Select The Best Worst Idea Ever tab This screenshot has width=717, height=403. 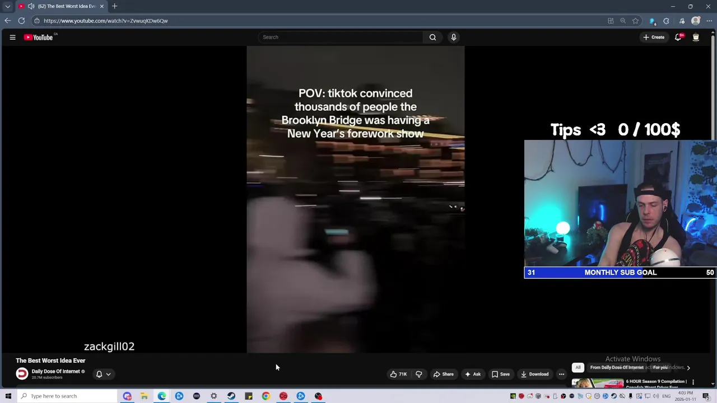[61, 6]
